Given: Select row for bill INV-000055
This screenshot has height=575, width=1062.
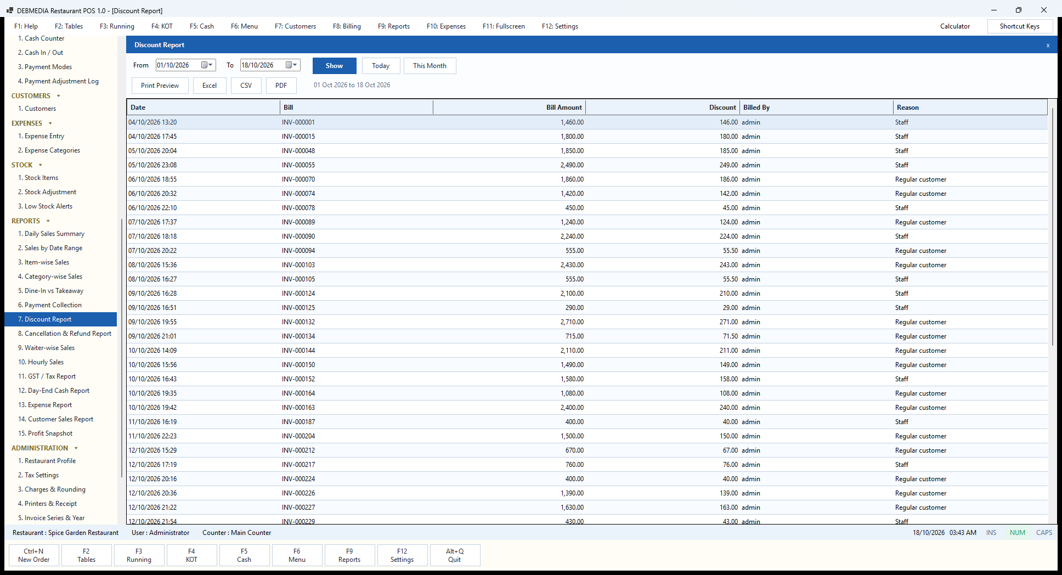Looking at the screenshot, I should [587, 165].
